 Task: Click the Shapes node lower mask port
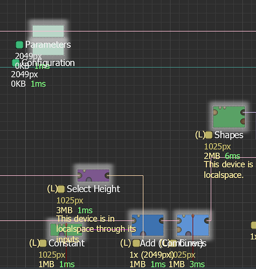click(x=243, y=122)
